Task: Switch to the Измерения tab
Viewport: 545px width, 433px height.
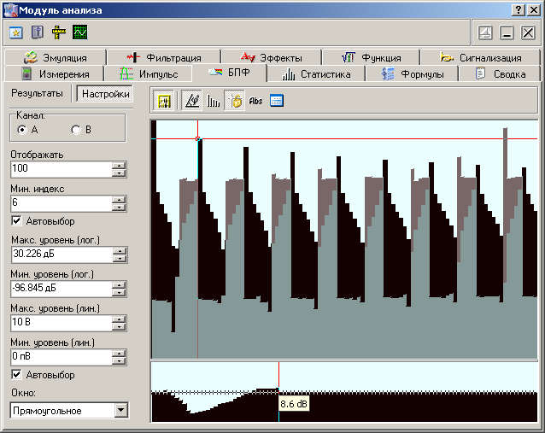Action: [x=54, y=74]
